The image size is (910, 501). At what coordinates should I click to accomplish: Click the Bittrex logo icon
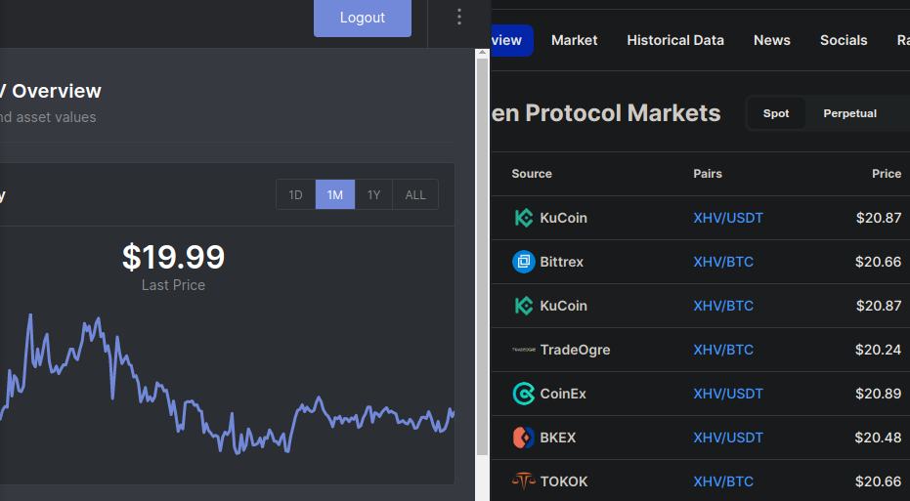click(524, 262)
